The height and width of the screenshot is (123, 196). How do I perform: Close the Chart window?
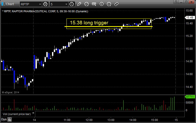coord(192,2)
